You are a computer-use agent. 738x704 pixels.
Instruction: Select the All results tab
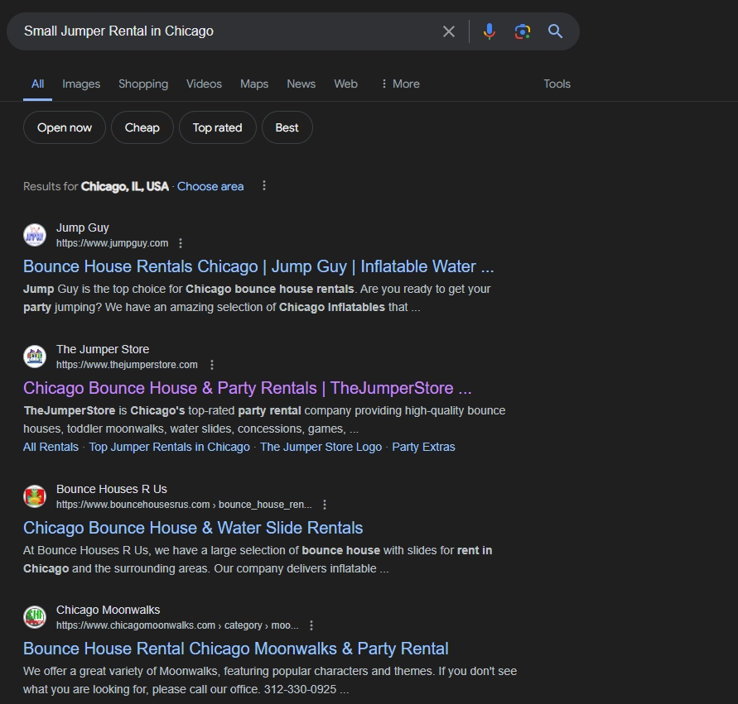[x=37, y=84]
